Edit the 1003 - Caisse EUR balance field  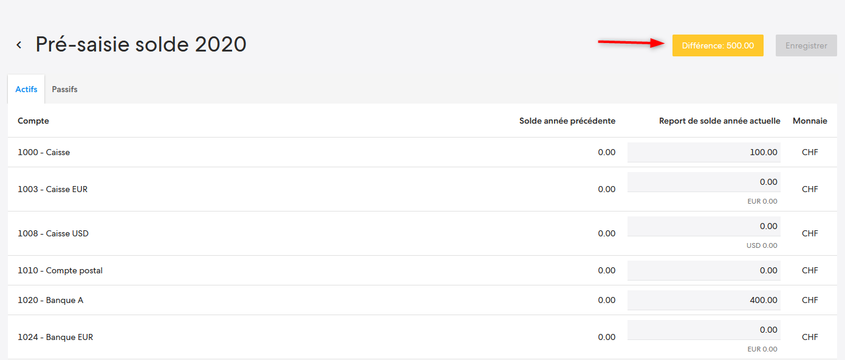point(703,182)
